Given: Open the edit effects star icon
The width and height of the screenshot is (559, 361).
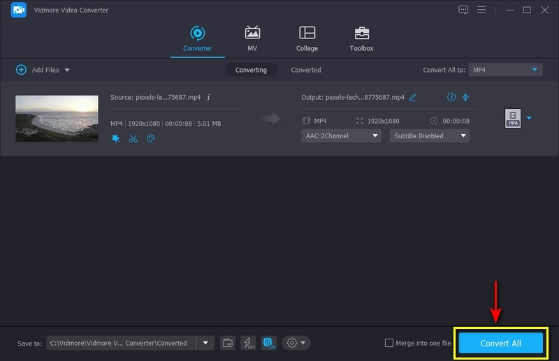Looking at the screenshot, I should point(115,138).
